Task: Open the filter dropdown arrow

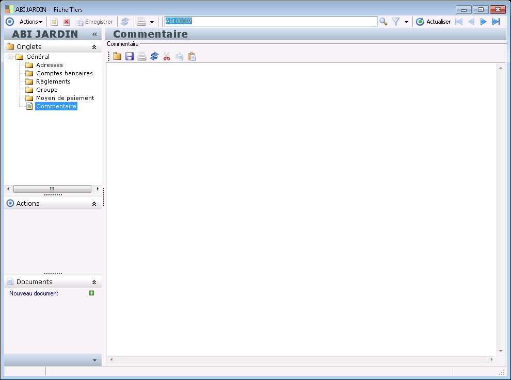Action: [406, 22]
